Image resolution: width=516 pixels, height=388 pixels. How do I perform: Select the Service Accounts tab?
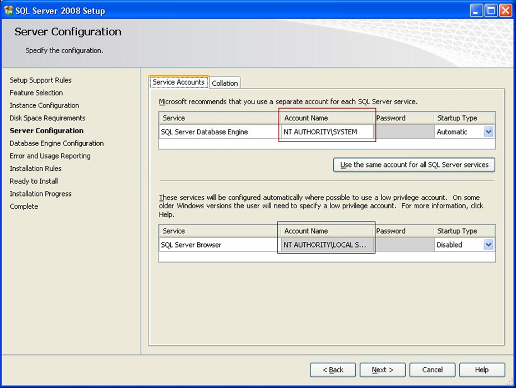tap(178, 81)
